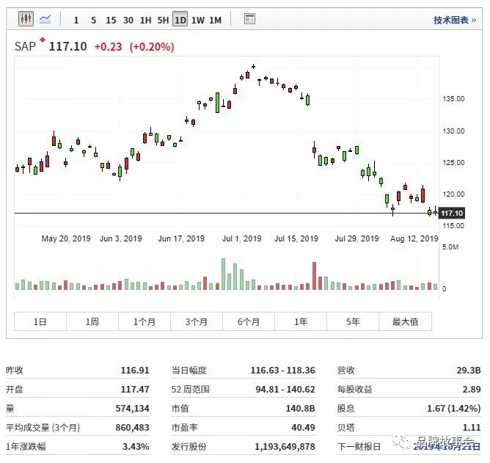The image size is (490, 463).
Task: Click the price change +0.23
Action: (x=108, y=47)
